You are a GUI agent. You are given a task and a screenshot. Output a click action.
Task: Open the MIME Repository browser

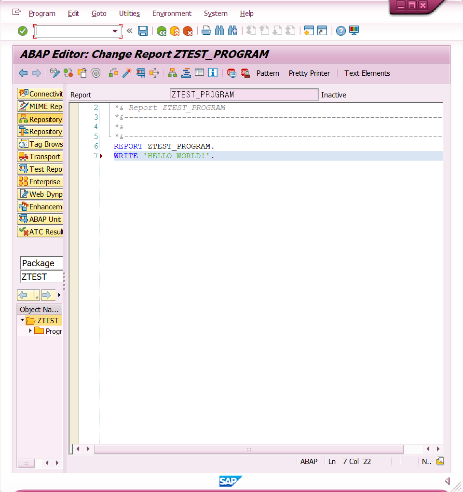click(x=40, y=107)
